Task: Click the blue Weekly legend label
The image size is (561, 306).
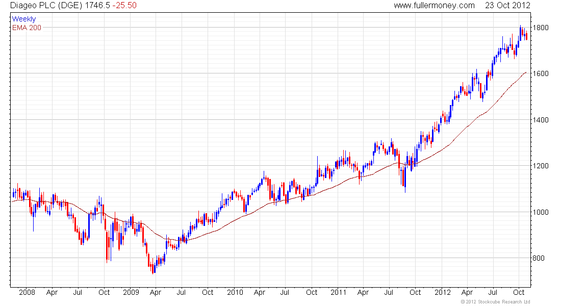Action: coord(24,19)
